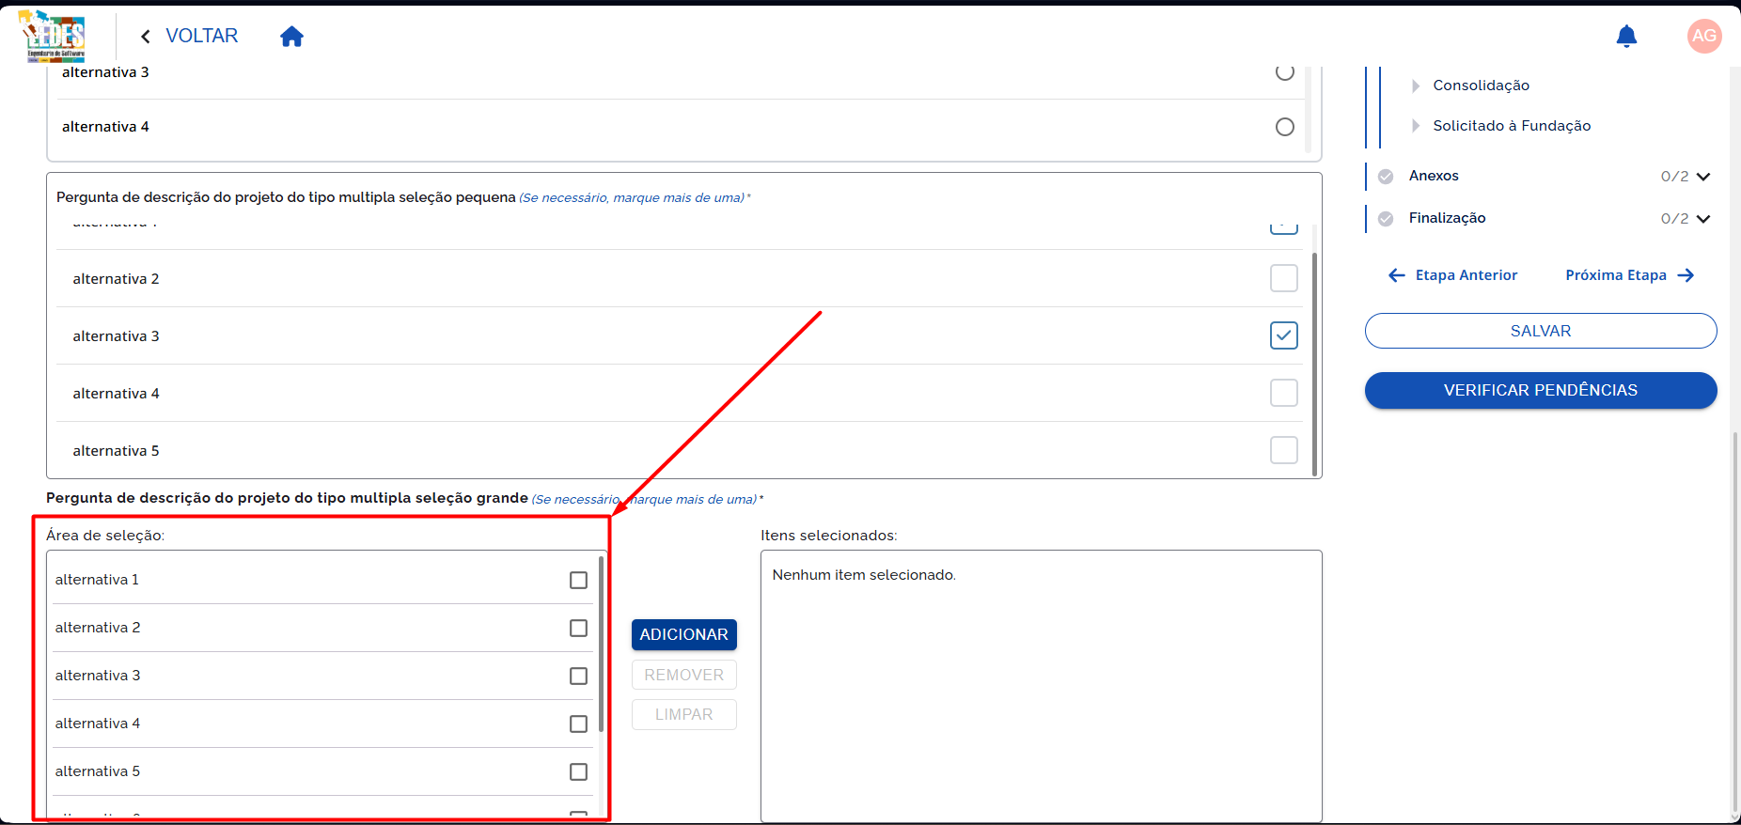
Task: Click the Finalização status check icon
Action: [x=1386, y=219]
